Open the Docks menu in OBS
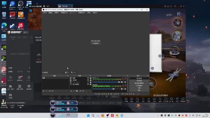 (x=64, y=13)
